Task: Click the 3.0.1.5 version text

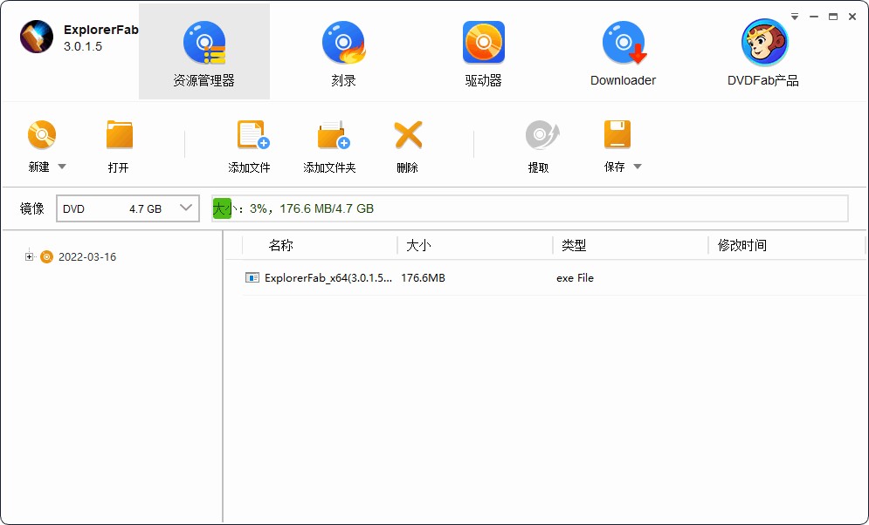Action: pos(83,46)
